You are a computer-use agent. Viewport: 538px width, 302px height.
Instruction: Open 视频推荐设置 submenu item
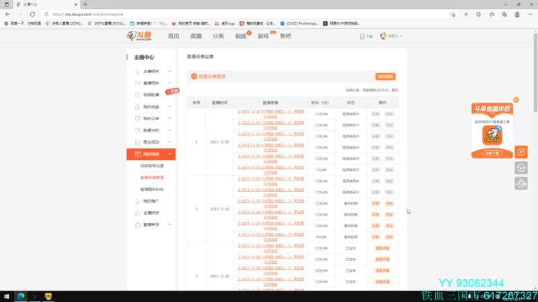point(152,166)
